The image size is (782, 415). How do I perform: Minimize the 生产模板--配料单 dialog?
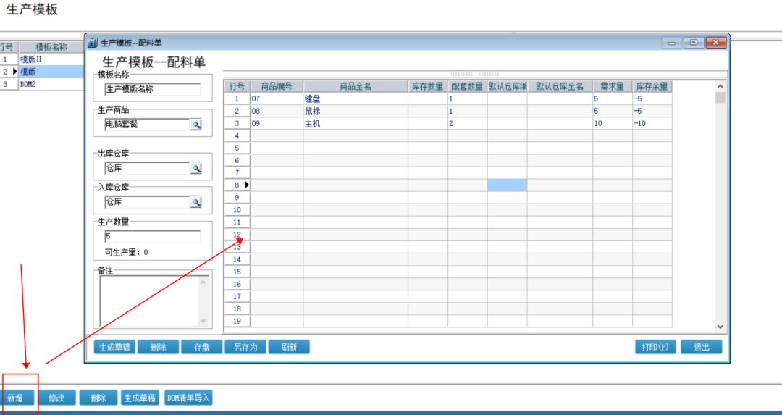coord(673,43)
